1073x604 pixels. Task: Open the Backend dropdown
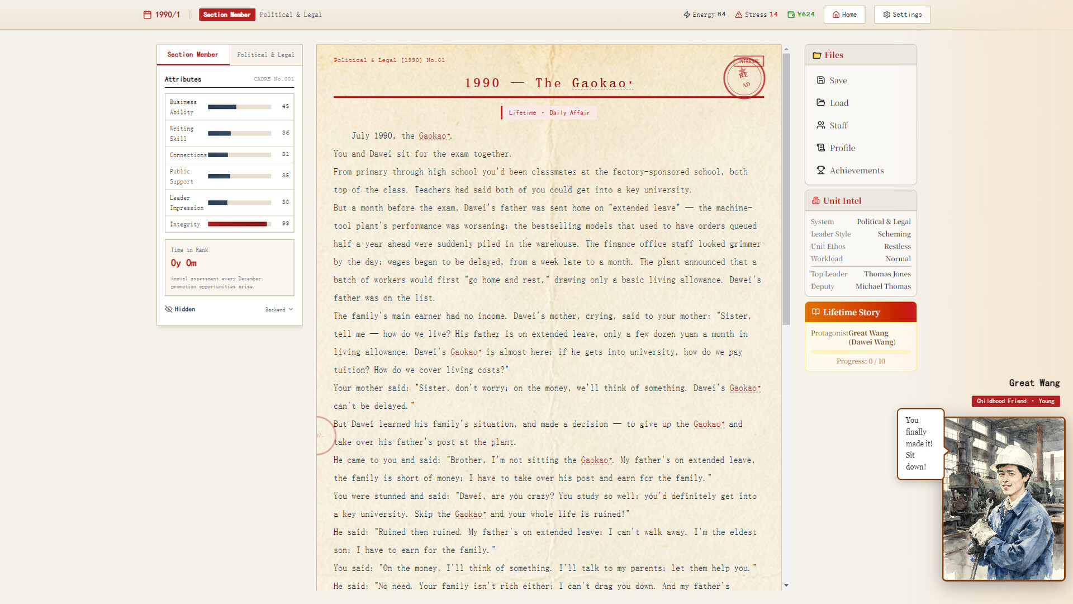tap(279, 309)
